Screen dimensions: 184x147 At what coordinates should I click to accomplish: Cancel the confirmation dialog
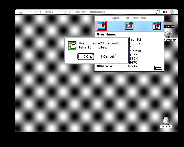(109, 57)
